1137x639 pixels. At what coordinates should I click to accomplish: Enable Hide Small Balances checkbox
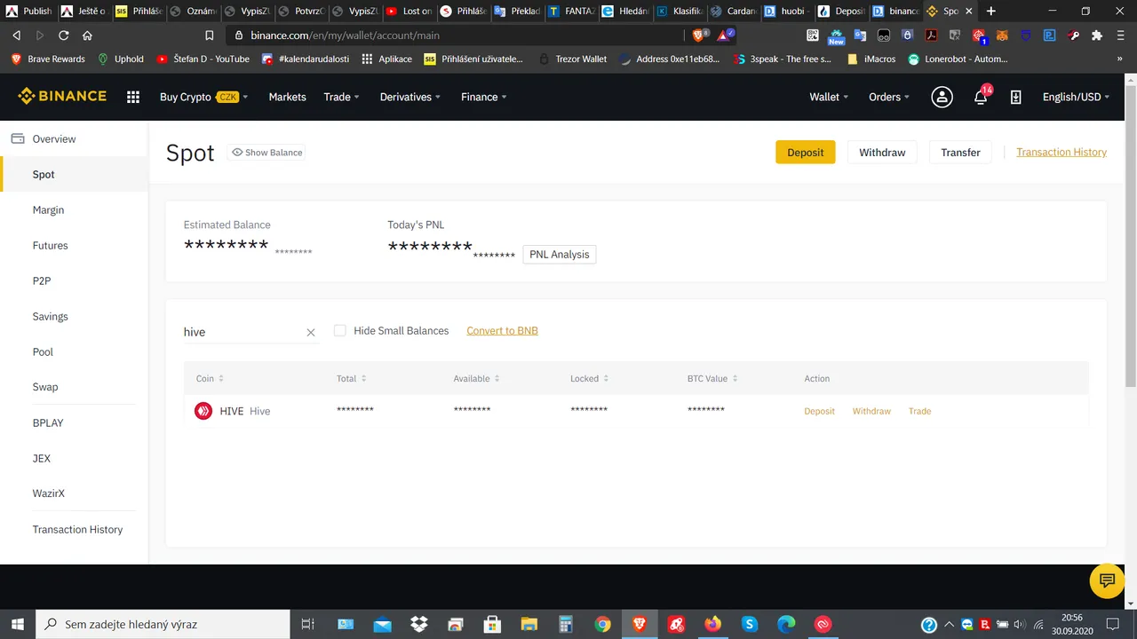[x=339, y=331]
